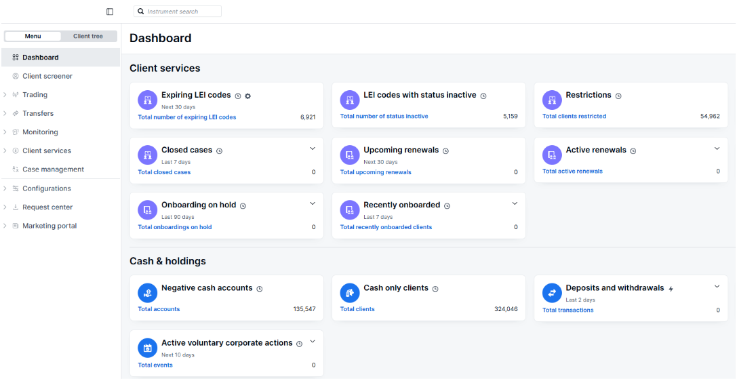The height and width of the screenshot is (381, 737).
Task: Click the clock icon next to Upcoming renewals
Action: click(445, 151)
